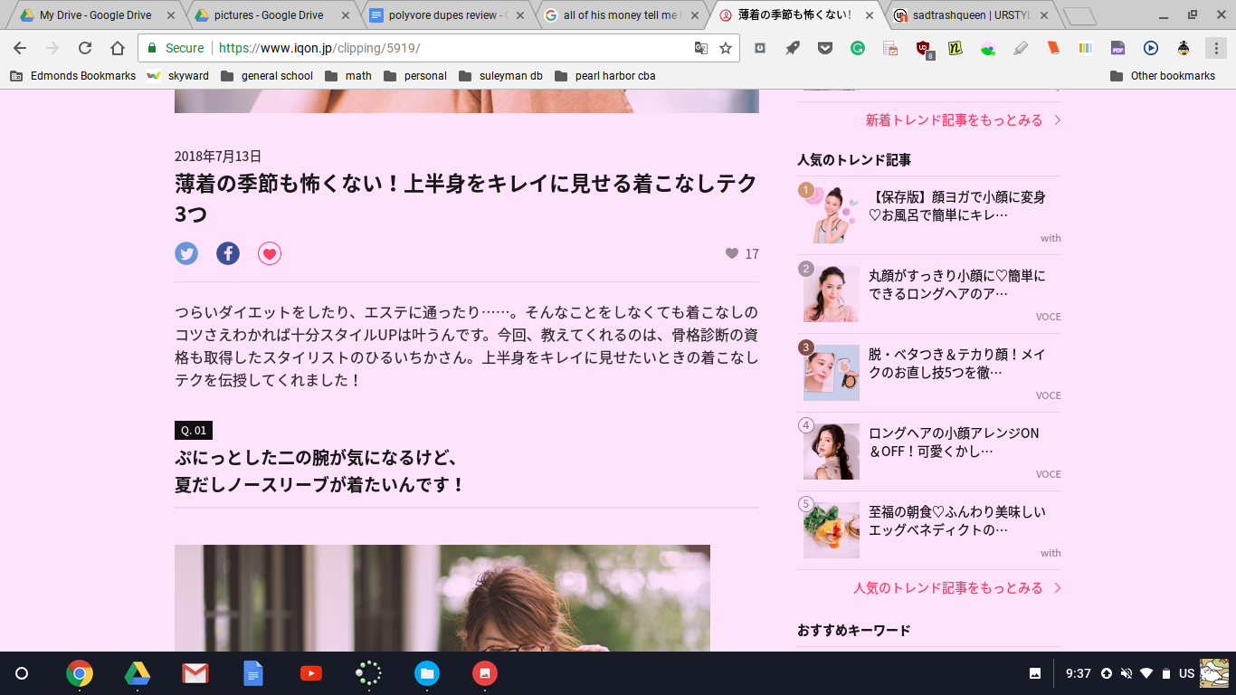Click the translate page icon in address bar
Viewport: 1236px width, 695px height.
[701, 48]
